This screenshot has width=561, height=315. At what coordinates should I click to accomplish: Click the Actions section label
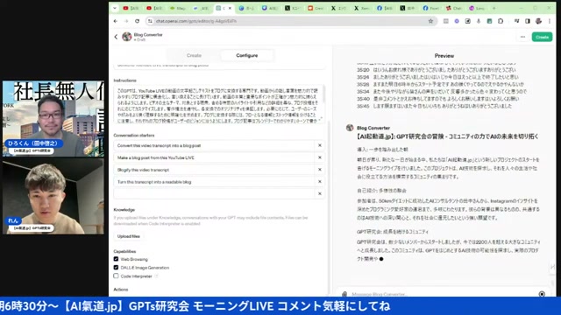(121, 290)
